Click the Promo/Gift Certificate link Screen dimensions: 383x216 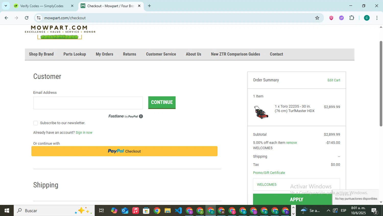pos(269,173)
